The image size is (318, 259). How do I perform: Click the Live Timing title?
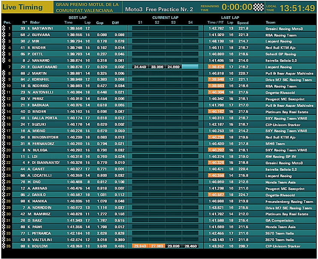[x=23, y=7]
